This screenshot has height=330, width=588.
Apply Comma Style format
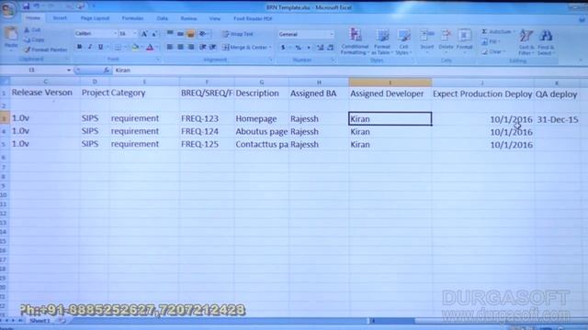pyautogui.click(x=309, y=48)
